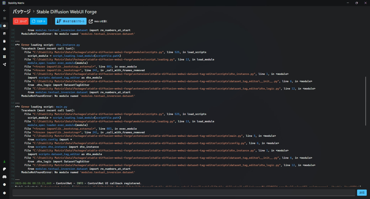Open the Output Browser grid icon
The height and width of the screenshot is (199, 370).
(x=4, y=57)
